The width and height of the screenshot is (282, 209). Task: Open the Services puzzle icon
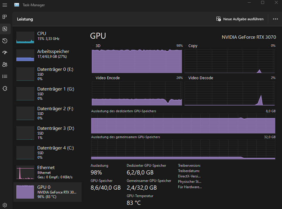tap(5, 88)
